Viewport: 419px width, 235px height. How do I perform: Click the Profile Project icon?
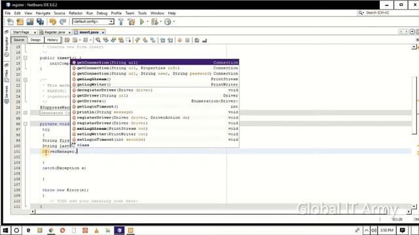(168, 22)
